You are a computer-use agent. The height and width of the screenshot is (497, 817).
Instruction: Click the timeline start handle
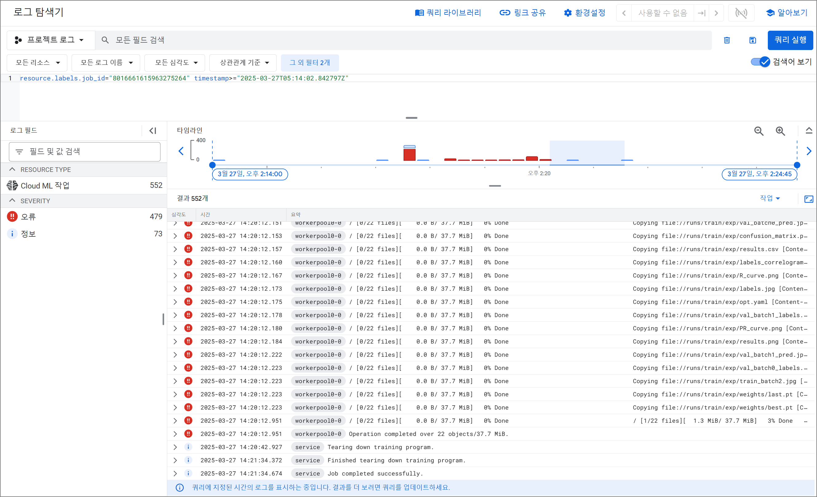tap(212, 165)
